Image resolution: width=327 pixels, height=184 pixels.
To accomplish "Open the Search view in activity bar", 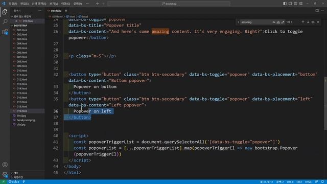I will click(5, 21).
